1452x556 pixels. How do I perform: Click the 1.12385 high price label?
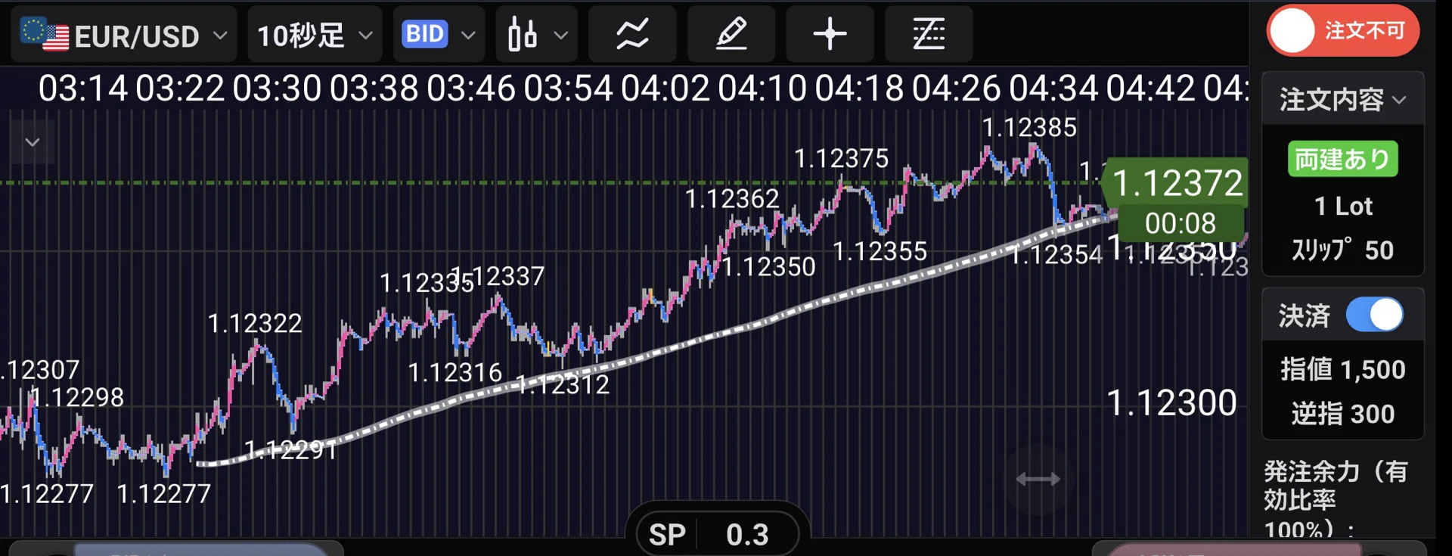coord(1029,127)
